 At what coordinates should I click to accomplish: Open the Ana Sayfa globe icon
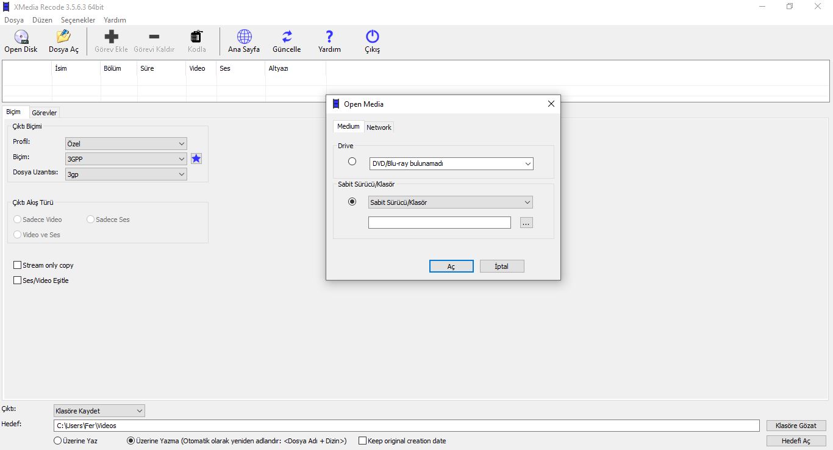244,37
